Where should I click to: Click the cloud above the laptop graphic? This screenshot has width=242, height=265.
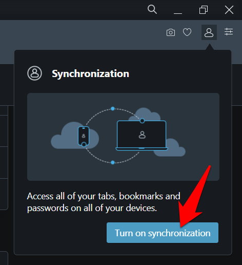pos(145,114)
